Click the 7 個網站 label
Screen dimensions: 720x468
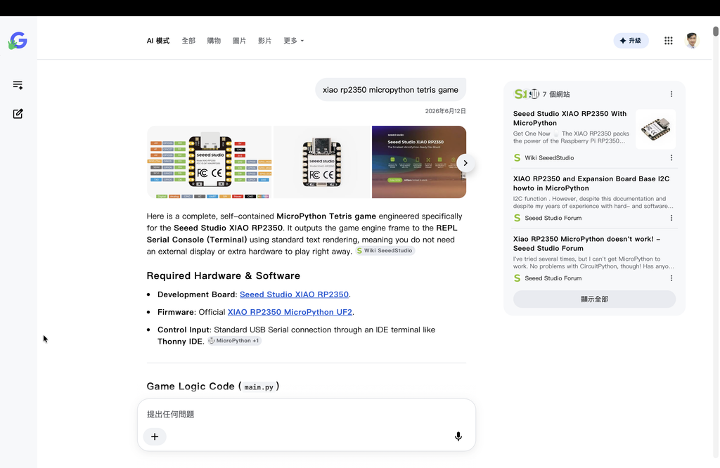click(556, 94)
